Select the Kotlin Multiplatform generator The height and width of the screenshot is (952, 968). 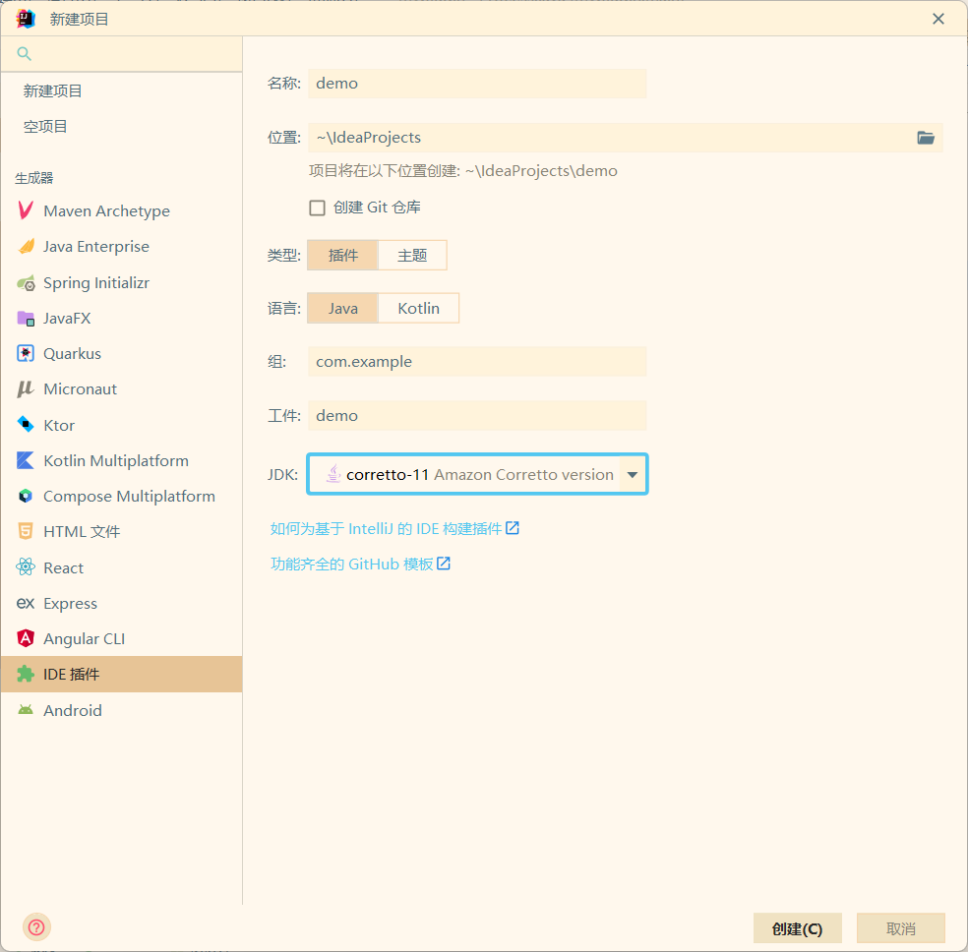point(121,460)
